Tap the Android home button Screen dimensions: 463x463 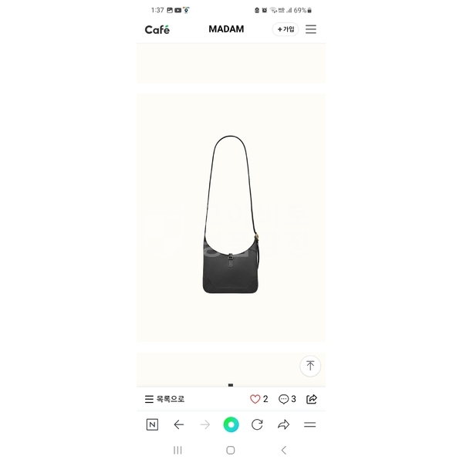pyautogui.click(x=231, y=451)
